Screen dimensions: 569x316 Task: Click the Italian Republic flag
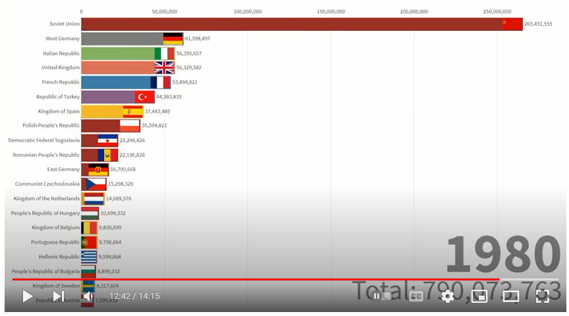[x=164, y=53]
